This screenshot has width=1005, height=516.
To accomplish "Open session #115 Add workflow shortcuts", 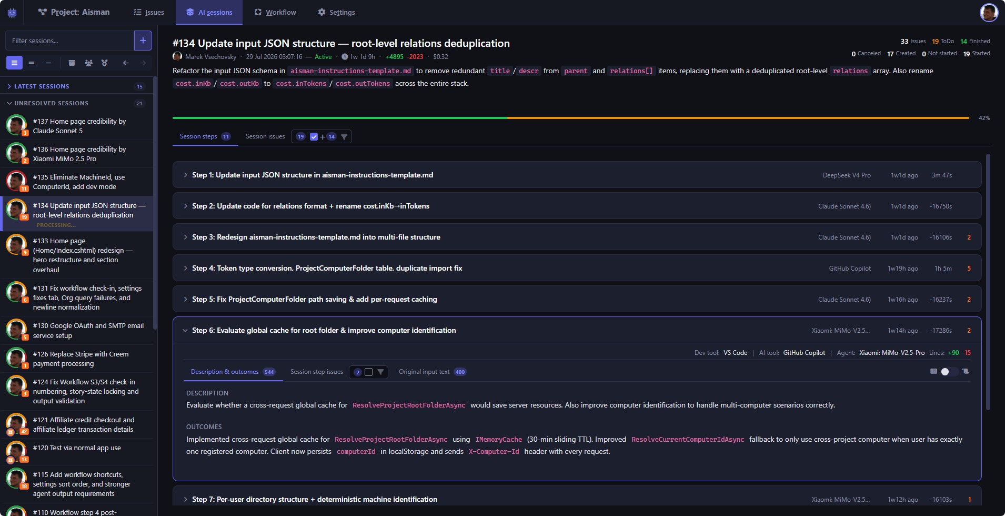I will (x=78, y=484).
